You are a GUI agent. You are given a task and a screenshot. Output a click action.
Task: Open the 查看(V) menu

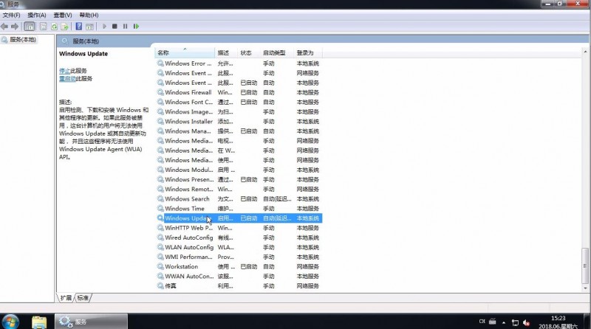click(x=63, y=15)
